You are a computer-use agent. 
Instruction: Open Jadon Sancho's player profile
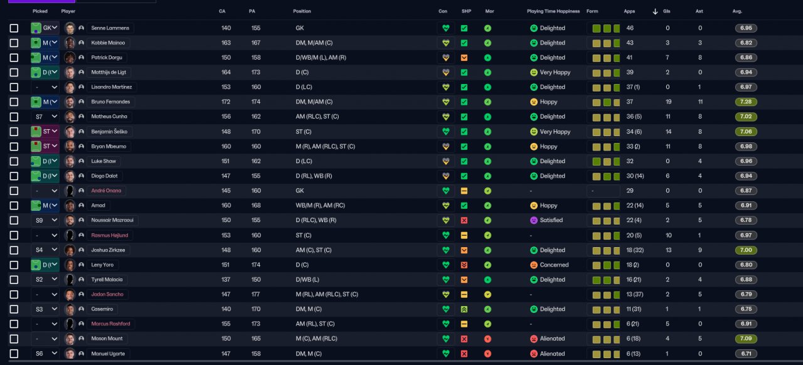(108, 294)
